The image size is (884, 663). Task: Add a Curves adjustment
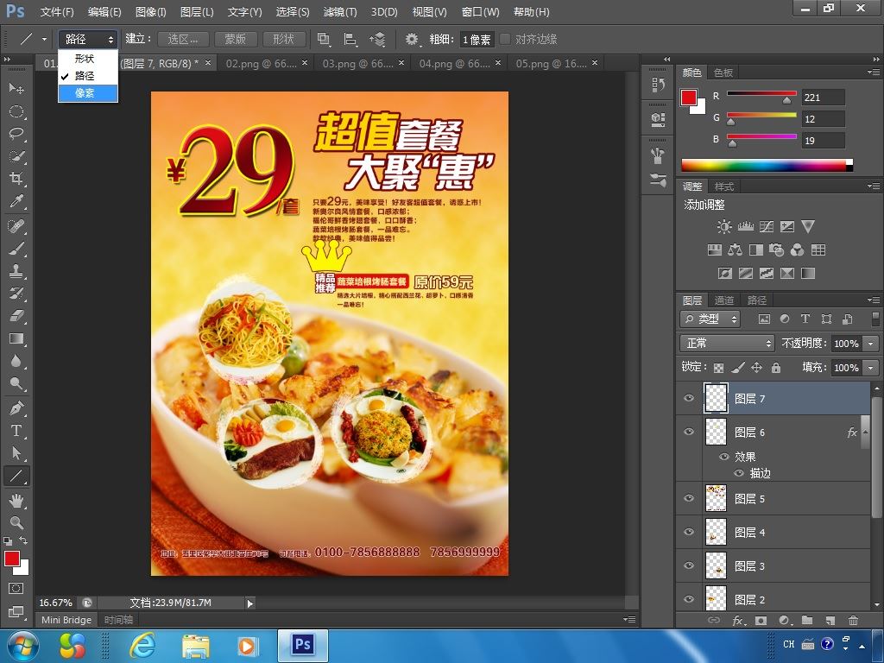pos(767,227)
